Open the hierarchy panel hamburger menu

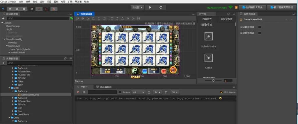coord(70,14)
